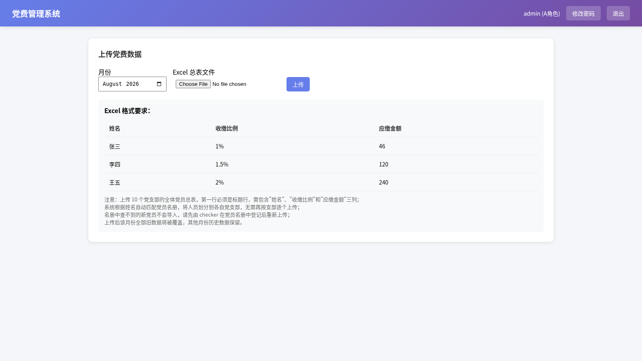This screenshot has height=361, width=642.
Task: Click the 收缴比例 column header
Action: (227, 128)
